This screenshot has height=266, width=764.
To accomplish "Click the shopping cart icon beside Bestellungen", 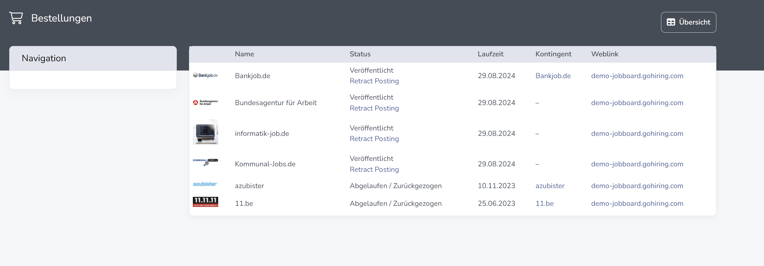I will 16,18.
